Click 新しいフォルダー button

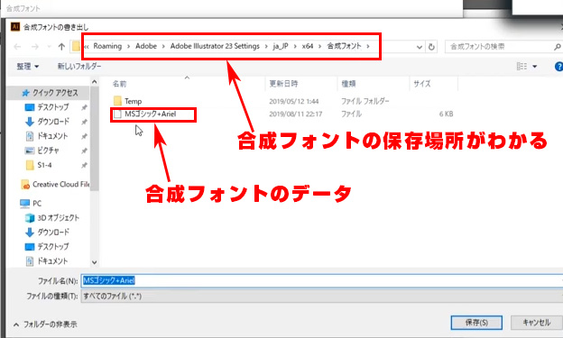(x=79, y=67)
